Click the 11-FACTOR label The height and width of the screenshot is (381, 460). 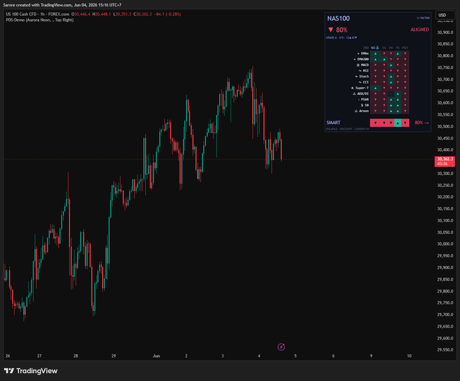click(x=423, y=18)
